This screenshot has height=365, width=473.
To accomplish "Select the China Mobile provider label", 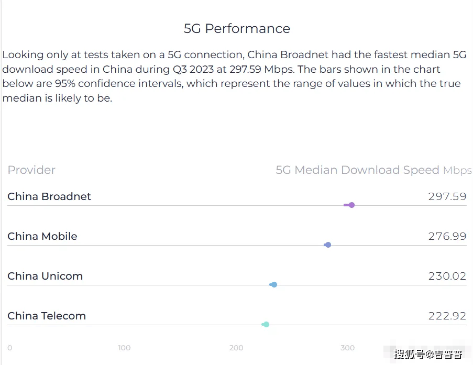I will click(x=42, y=236).
